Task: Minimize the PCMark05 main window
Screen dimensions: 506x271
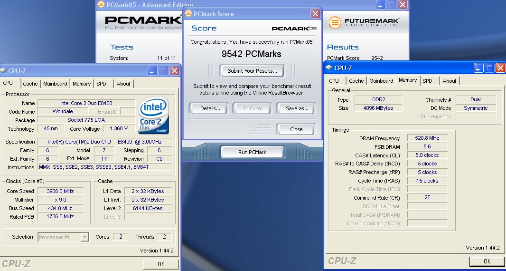Action: click(x=381, y=5)
